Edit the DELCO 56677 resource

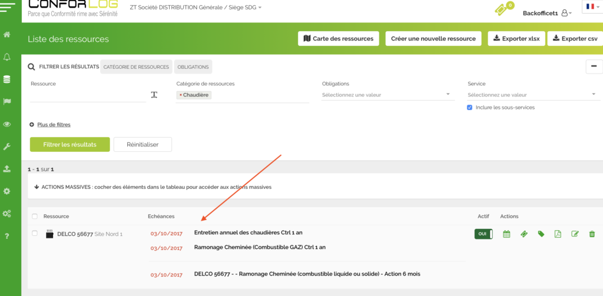pos(575,234)
